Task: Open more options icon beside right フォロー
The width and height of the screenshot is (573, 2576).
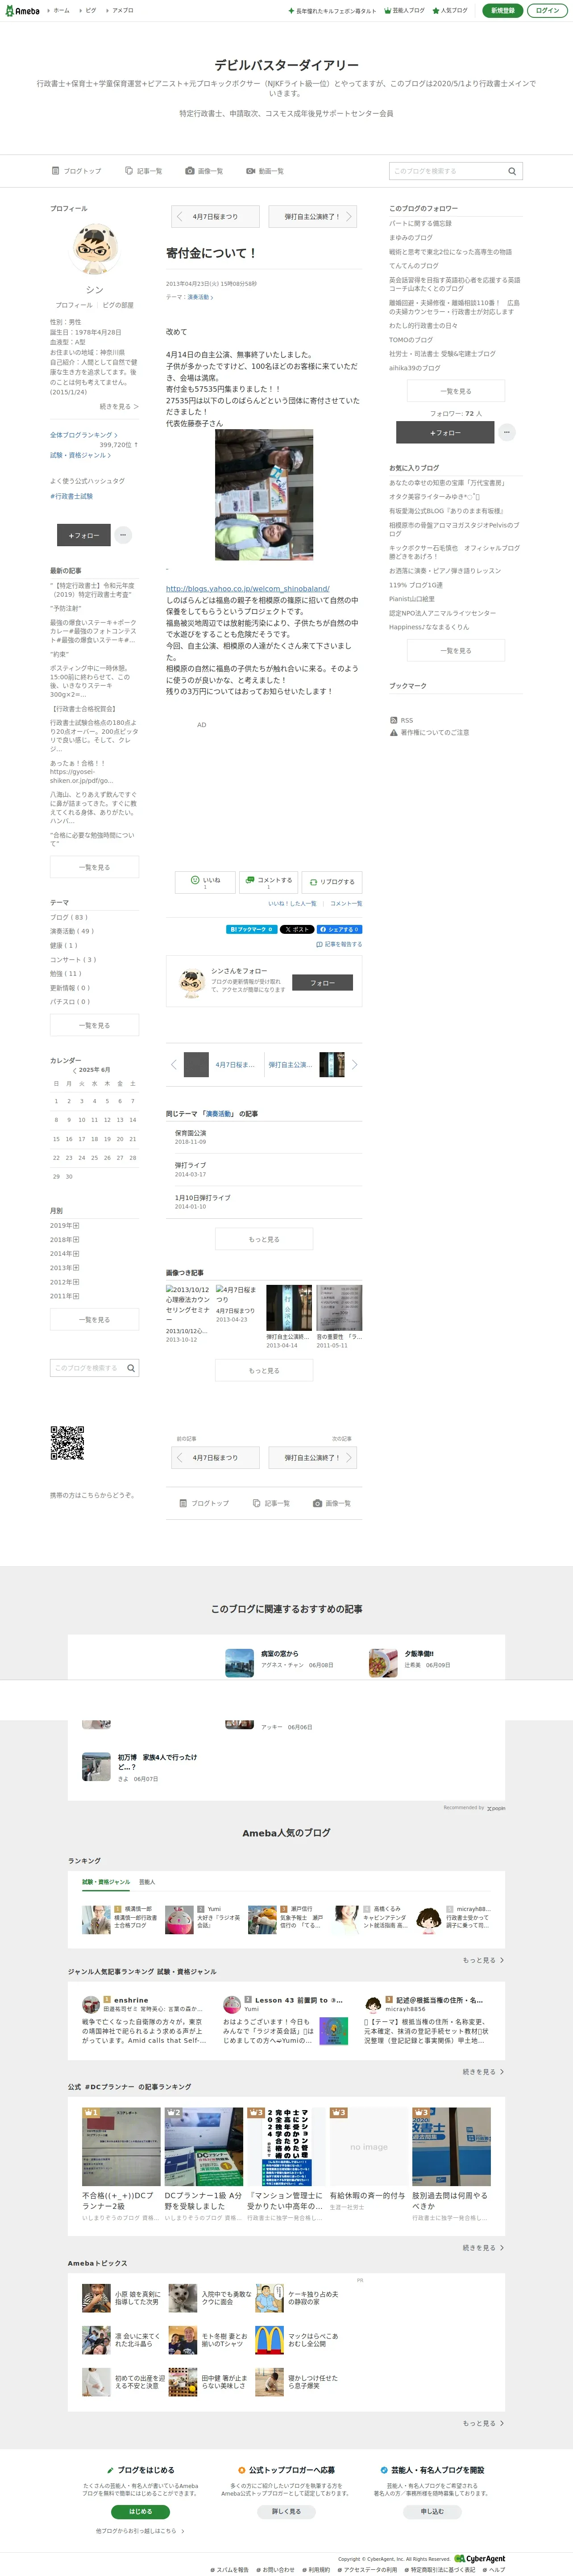Action: (x=507, y=433)
